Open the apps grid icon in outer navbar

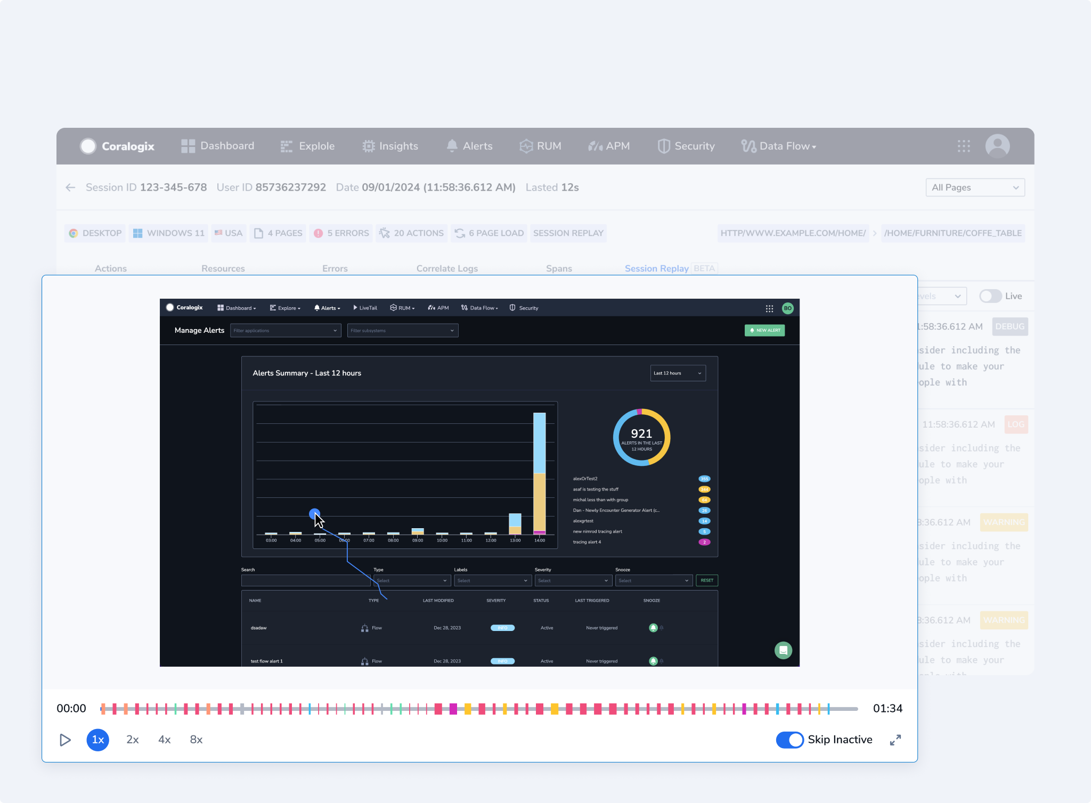point(964,146)
